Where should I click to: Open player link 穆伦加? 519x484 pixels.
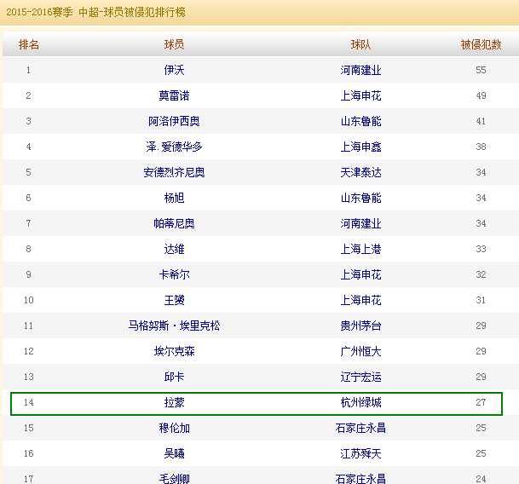pos(174,428)
